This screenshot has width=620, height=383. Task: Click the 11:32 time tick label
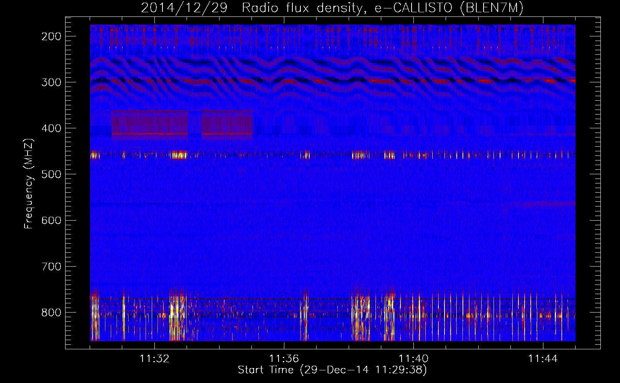[154, 359]
